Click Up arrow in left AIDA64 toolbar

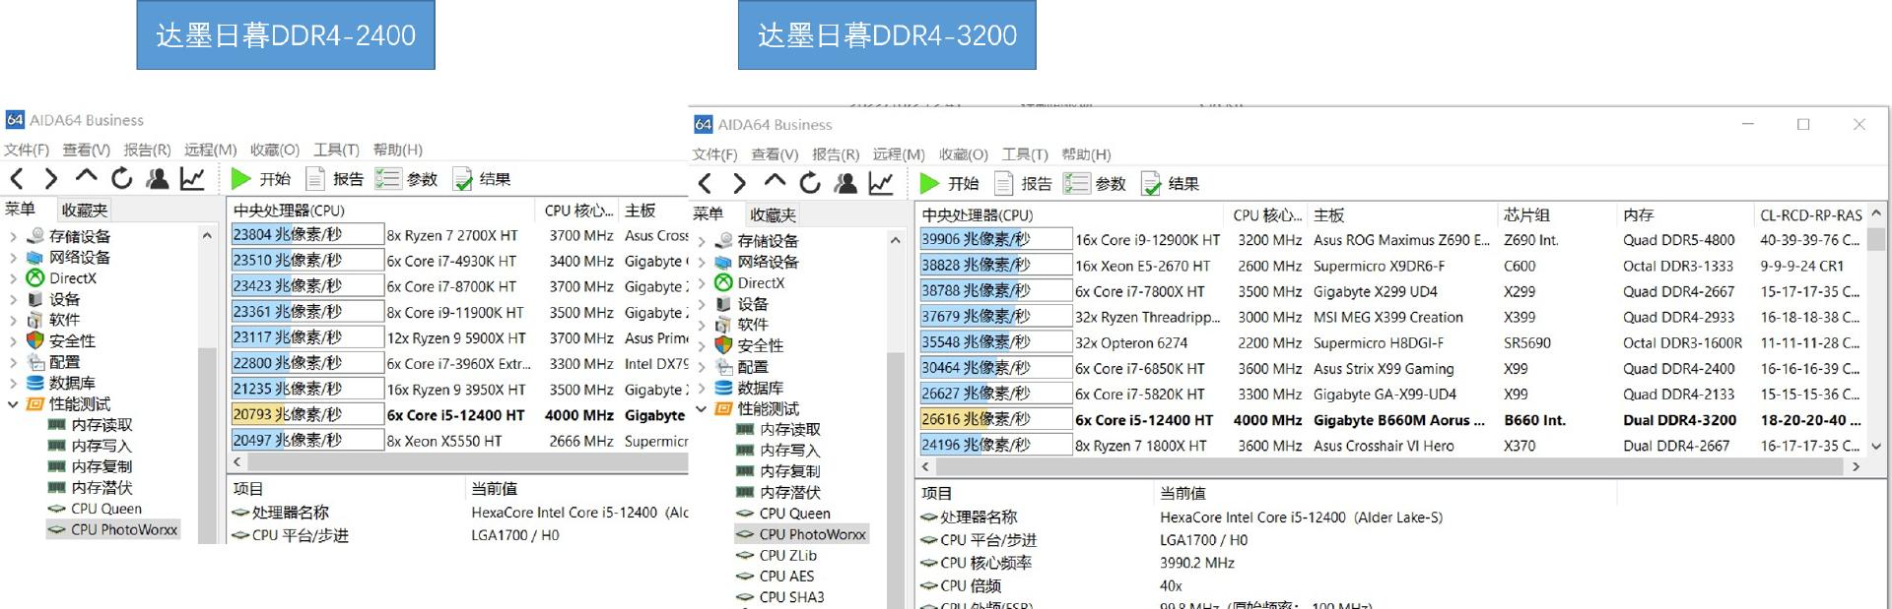86,177
